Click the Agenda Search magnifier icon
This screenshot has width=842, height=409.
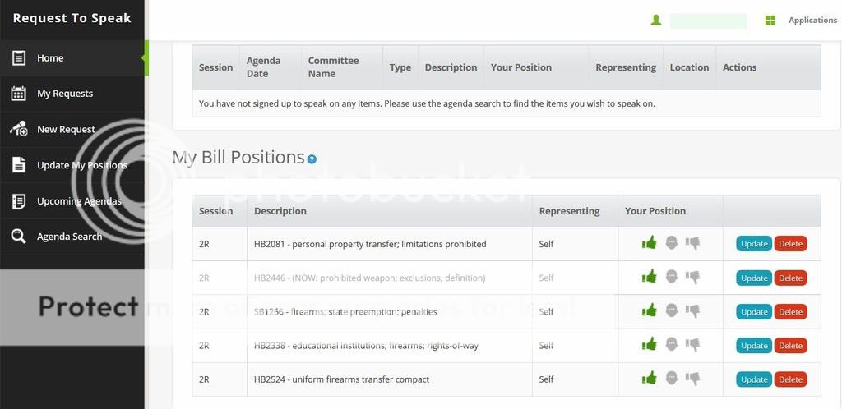(x=18, y=237)
